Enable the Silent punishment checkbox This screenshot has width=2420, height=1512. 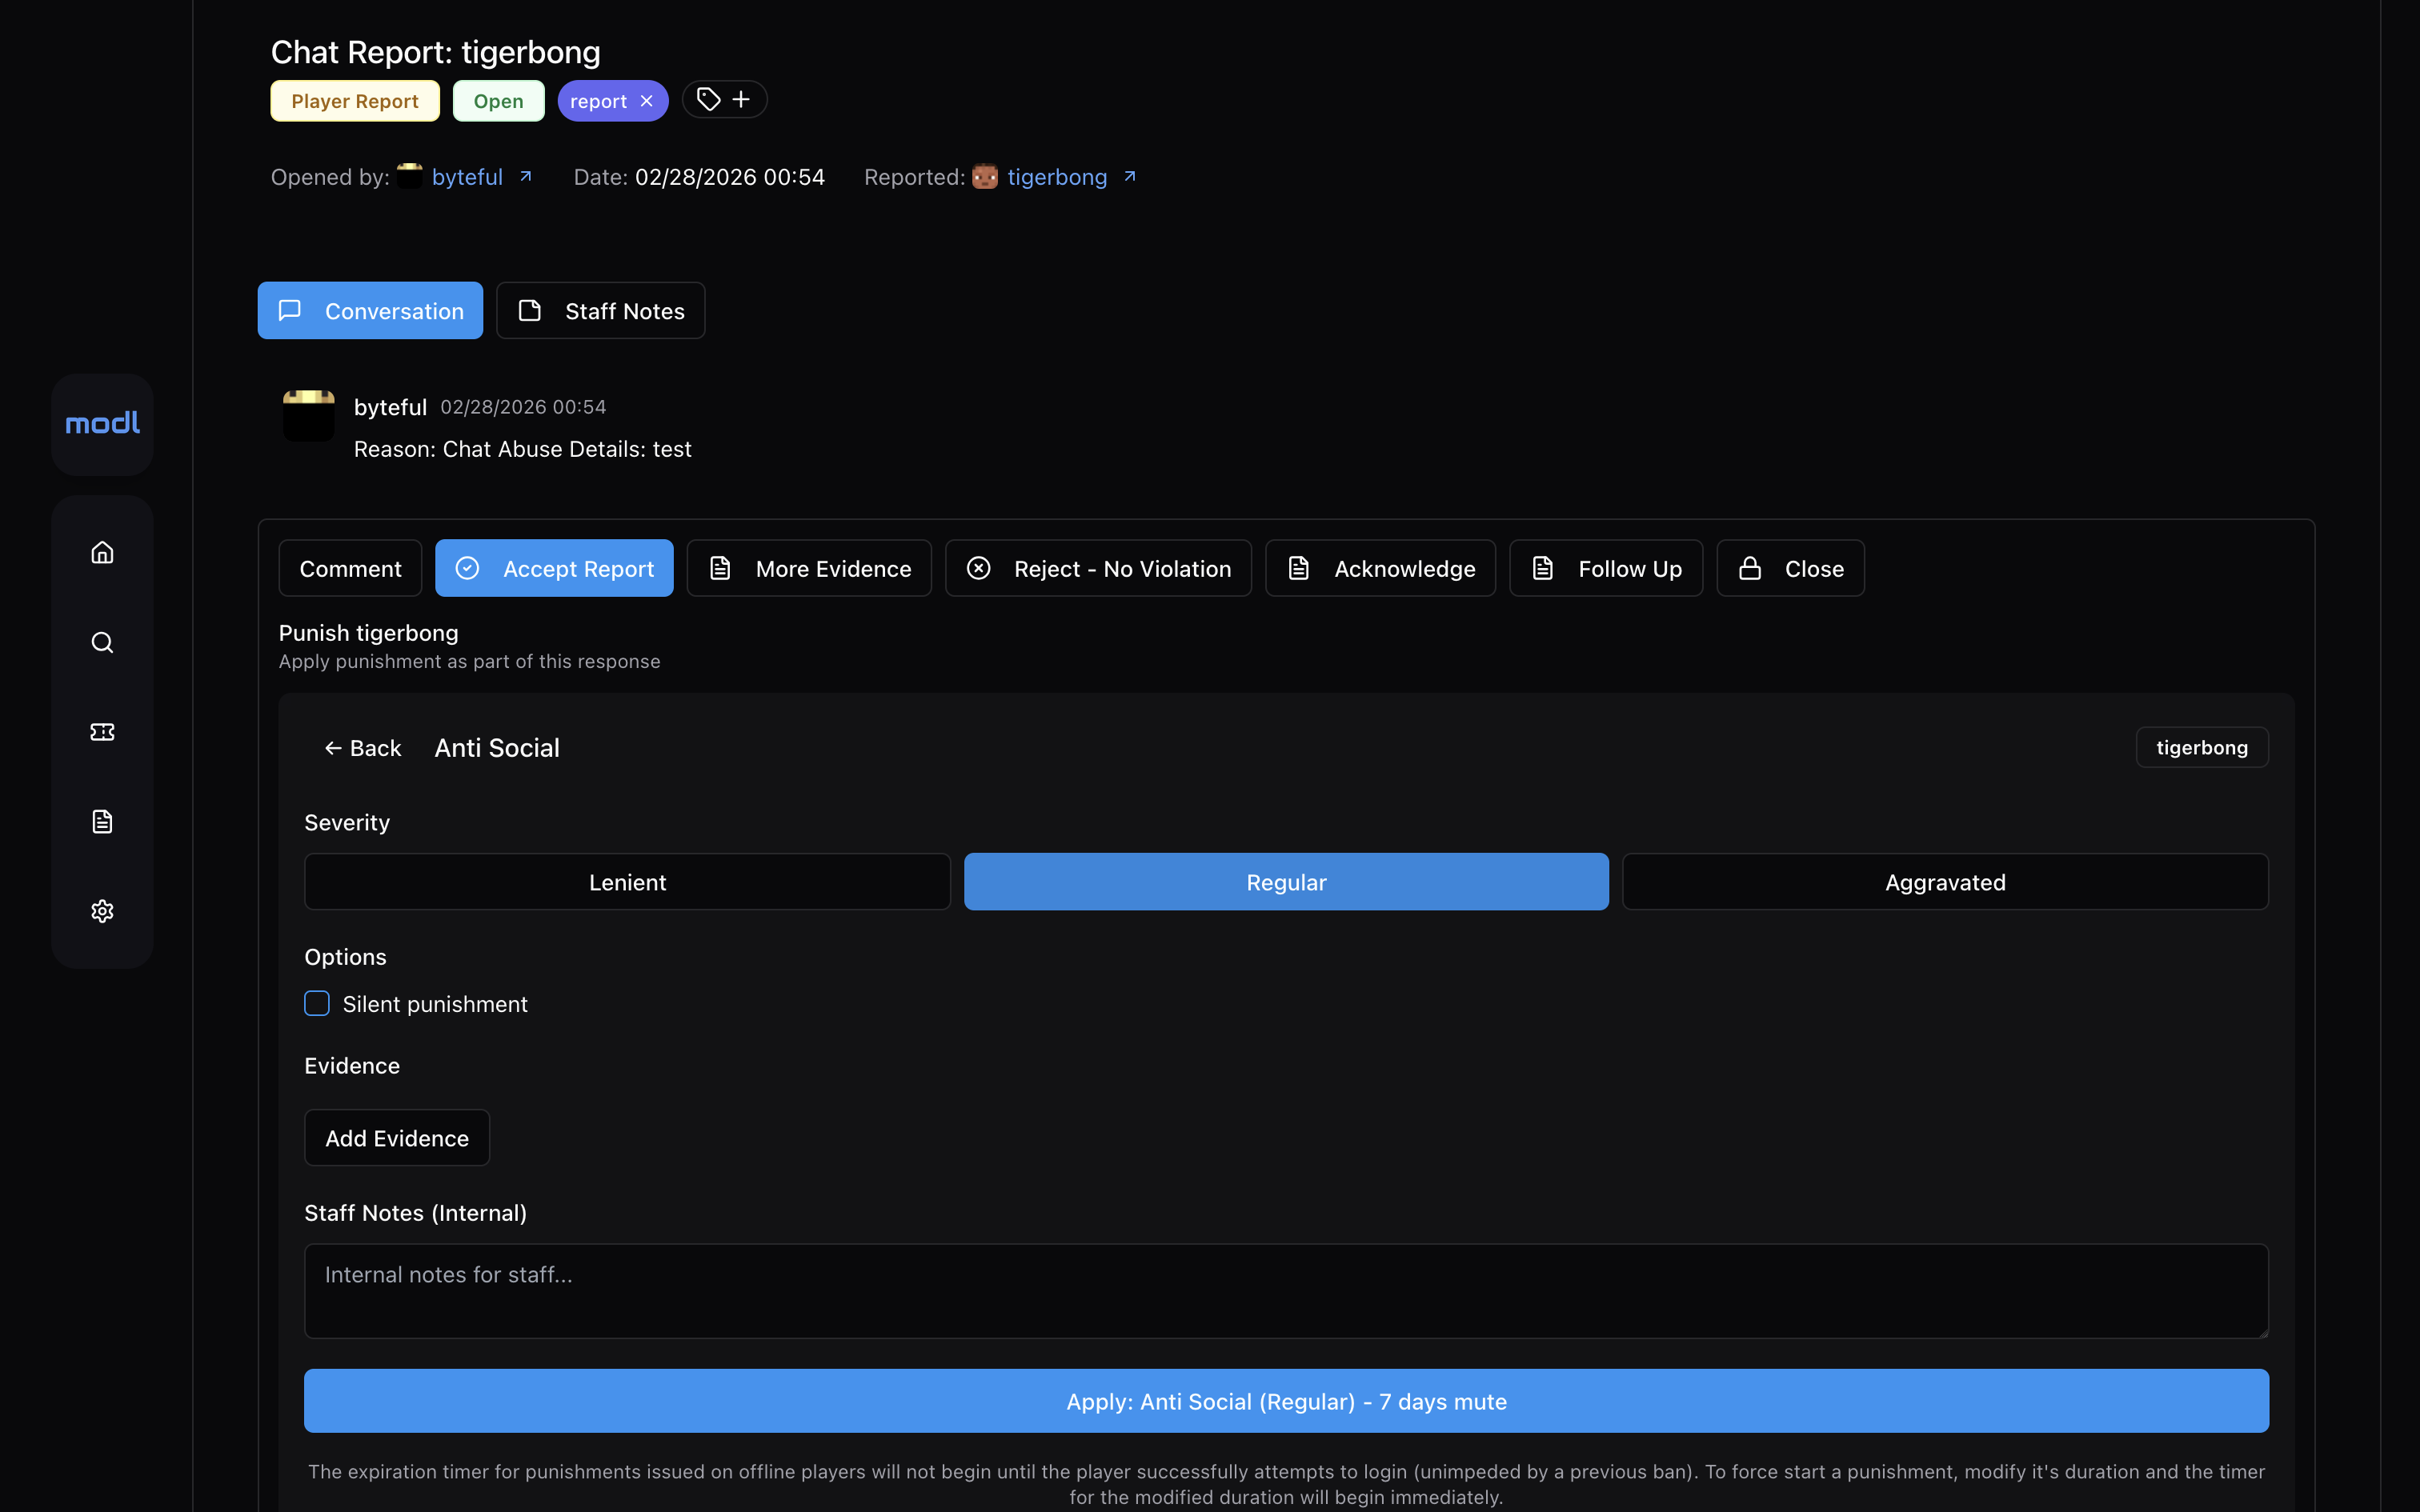point(317,1003)
